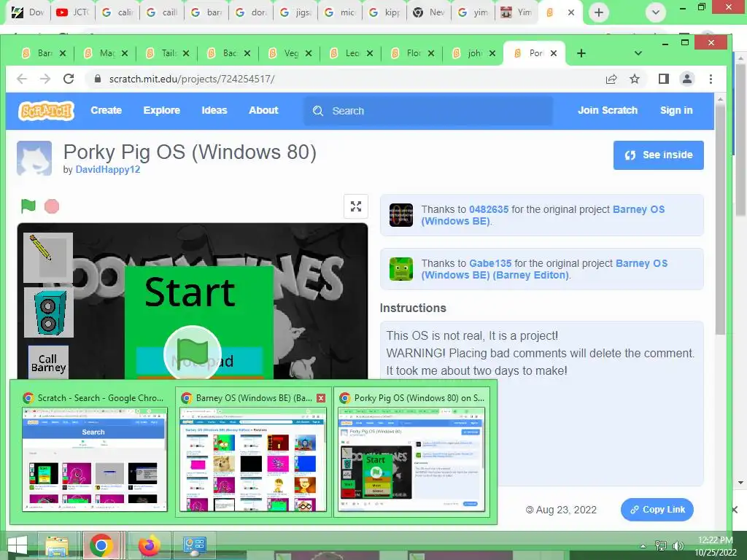The height and width of the screenshot is (560, 747).
Task: Enter fullscreen mode for the project player
Action: (x=356, y=206)
